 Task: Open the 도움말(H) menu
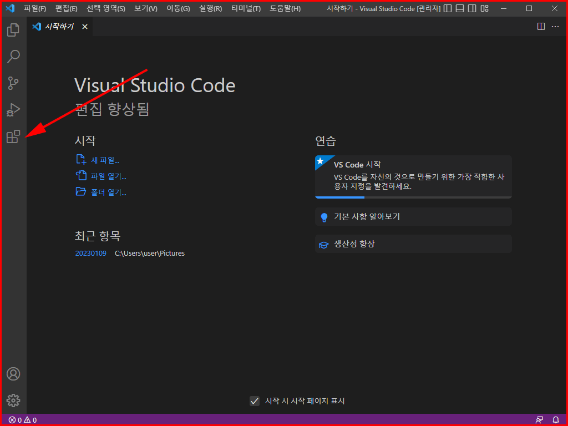(285, 8)
